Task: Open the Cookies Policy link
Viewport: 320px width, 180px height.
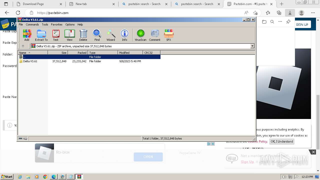Action: click(x=257, y=141)
